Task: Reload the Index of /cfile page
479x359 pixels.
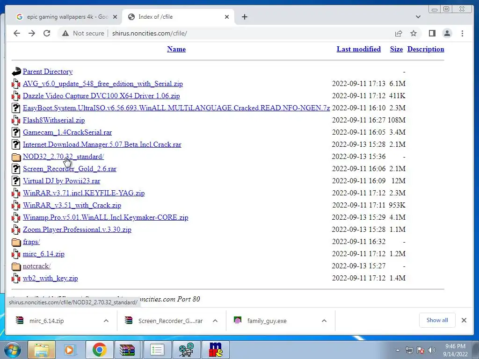Action: point(47,33)
